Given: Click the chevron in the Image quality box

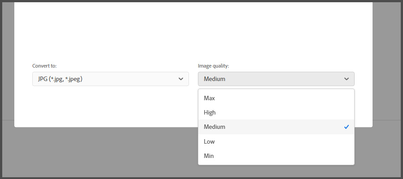Looking at the screenshot, I should click(347, 79).
